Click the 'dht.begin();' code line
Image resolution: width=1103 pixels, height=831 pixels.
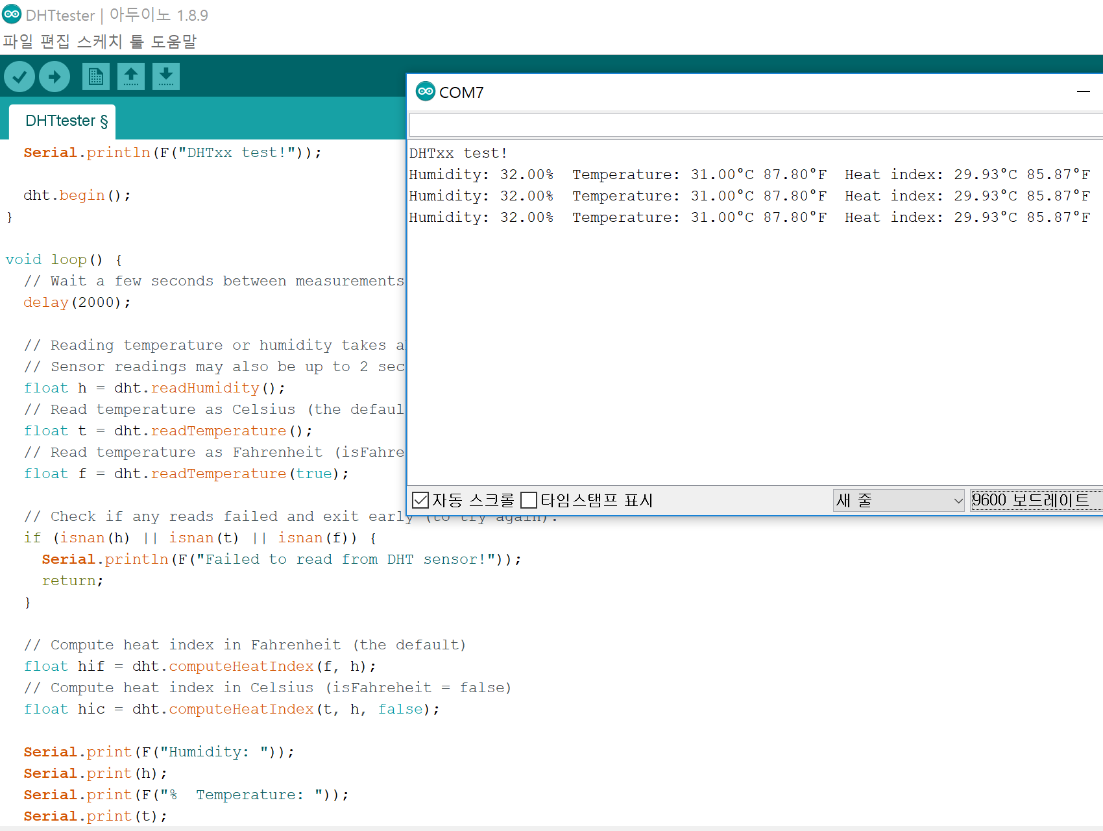coord(77,195)
